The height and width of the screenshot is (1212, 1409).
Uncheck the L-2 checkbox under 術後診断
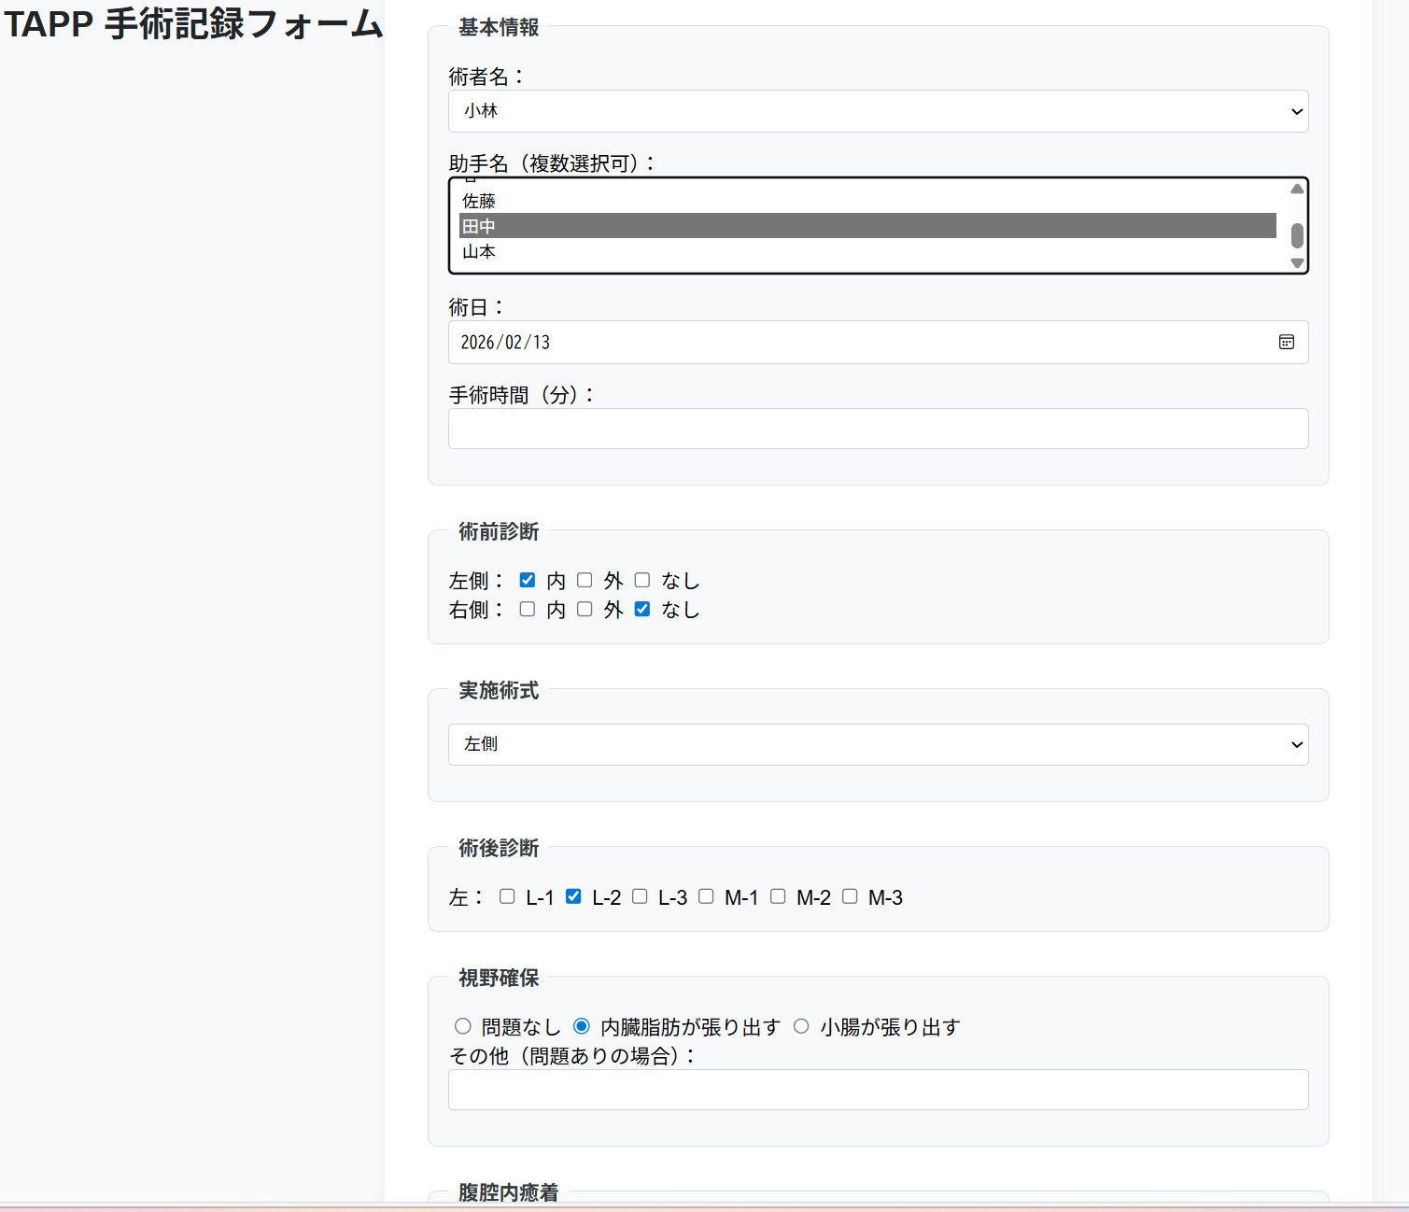[x=572, y=896]
